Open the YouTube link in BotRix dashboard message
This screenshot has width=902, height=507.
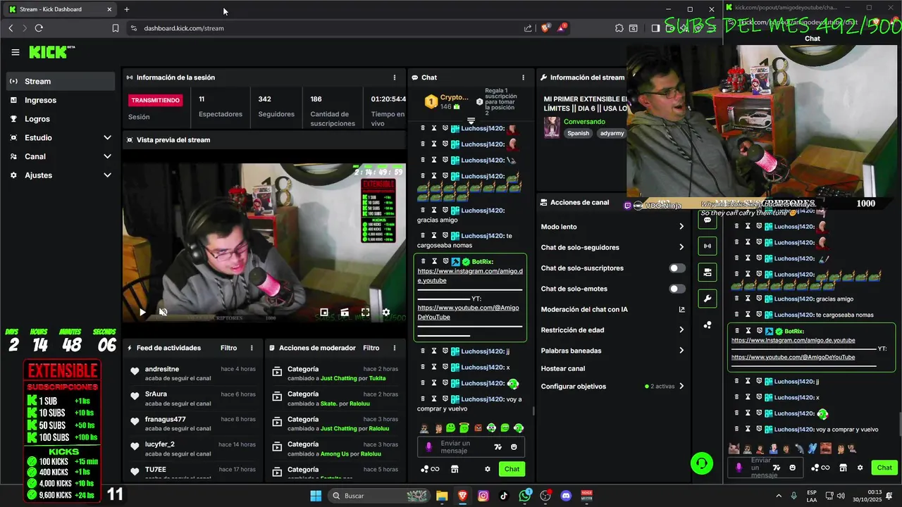468,312
